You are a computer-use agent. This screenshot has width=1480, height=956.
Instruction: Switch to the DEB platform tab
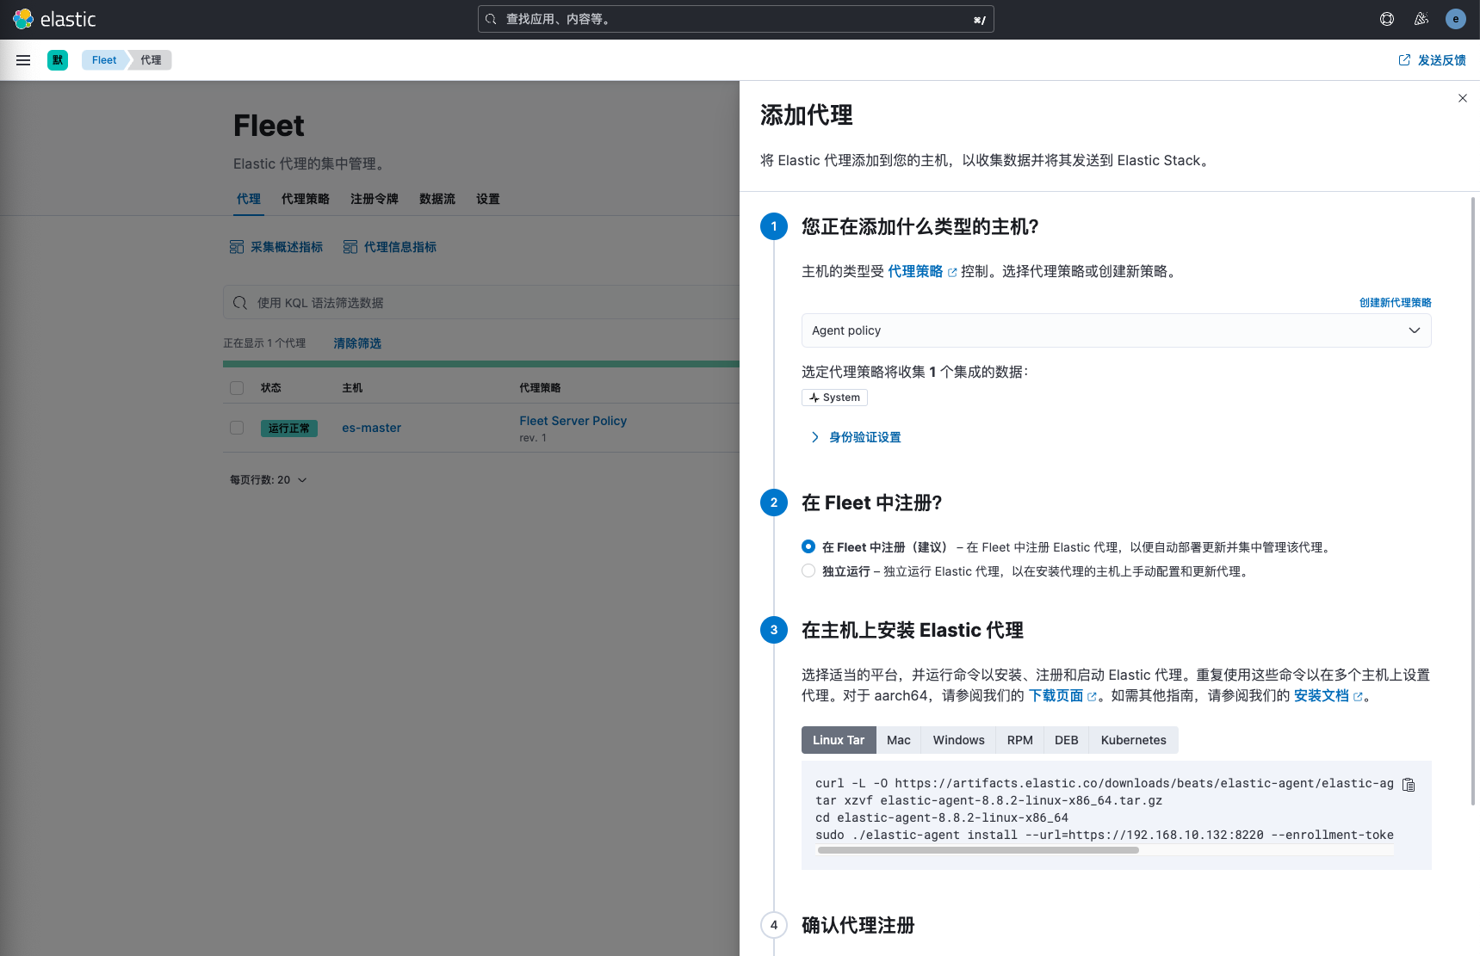click(1066, 740)
